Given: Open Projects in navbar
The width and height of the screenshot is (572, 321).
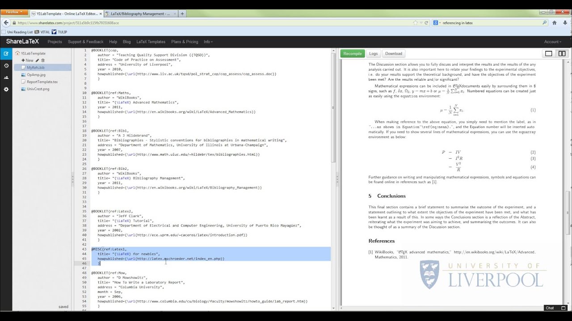Looking at the screenshot, I should [x=55, y=42].
